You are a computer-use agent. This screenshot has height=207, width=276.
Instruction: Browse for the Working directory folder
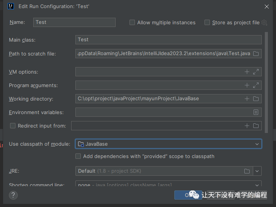[x=256, y=99]
